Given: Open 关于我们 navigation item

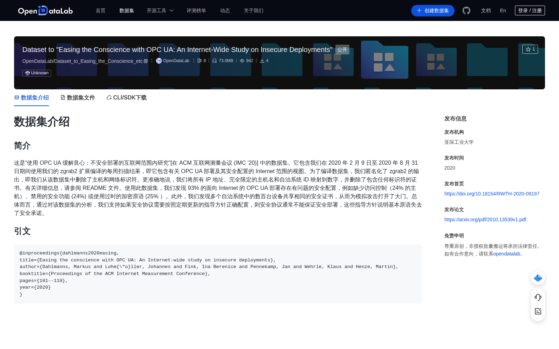Looking at the screenshot, I should (254, 10).
